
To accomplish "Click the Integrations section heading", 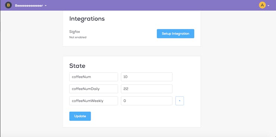I will pos(87,19).
